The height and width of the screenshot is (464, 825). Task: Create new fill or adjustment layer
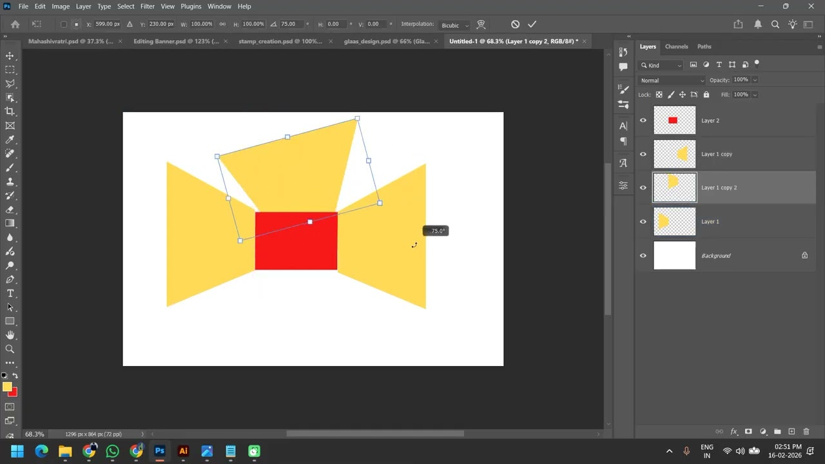click(x=763, y=431)
